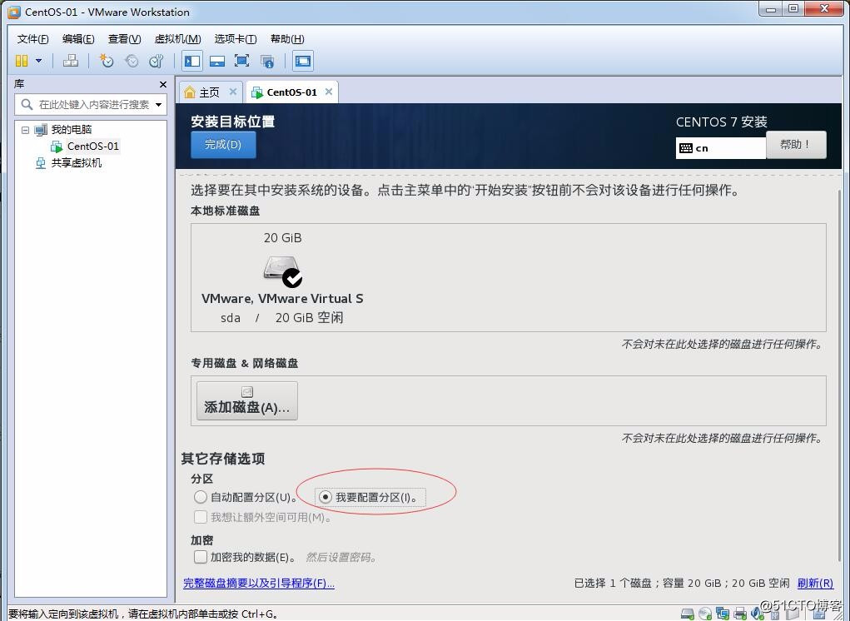Close the 库 library panel

(162, 85)
